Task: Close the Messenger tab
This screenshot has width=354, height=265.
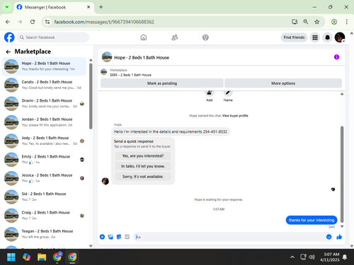Action: pyautogui.click(x=88, y=7)
